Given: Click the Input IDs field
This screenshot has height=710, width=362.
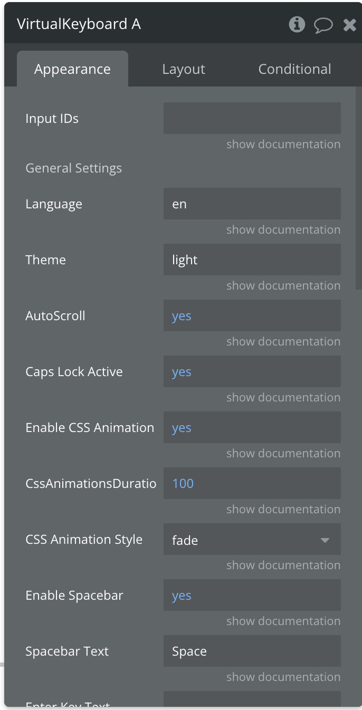Looking at the screenshot, I should (x=252, y=118).
